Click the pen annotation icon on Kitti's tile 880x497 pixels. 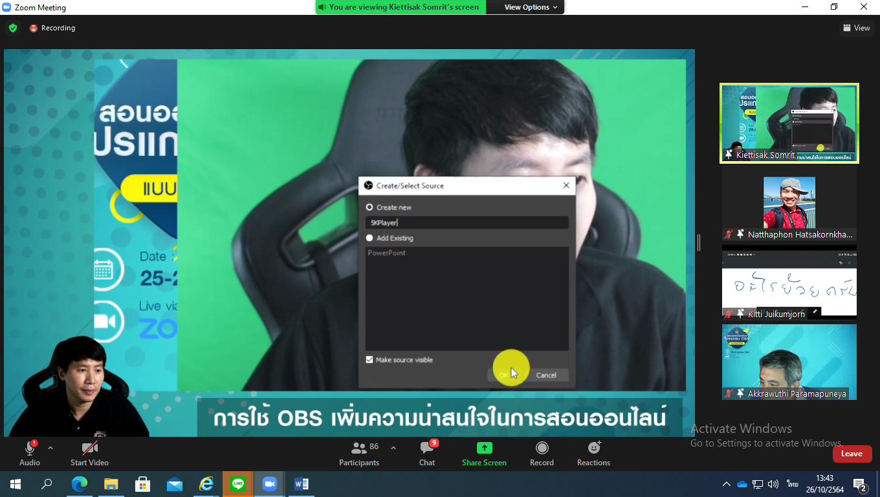pos(815,312)
